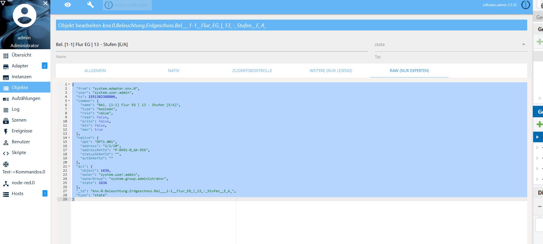Click the "role": "value" line
This screenshot has height=244, width=543.
pos(96,113)
